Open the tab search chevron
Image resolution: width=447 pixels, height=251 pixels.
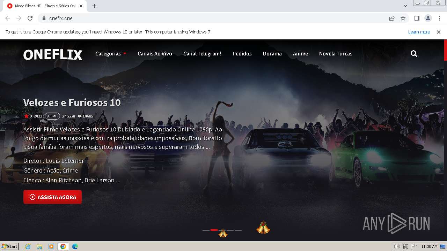[x=405, y=6]
